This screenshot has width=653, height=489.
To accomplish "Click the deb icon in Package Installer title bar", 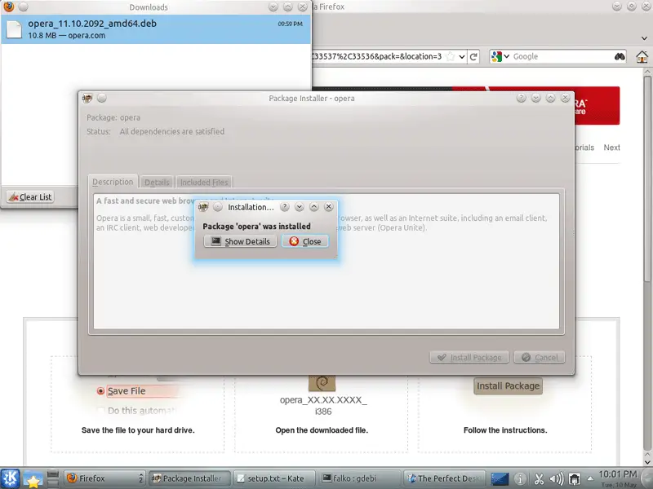I will (x=87, y=98).
